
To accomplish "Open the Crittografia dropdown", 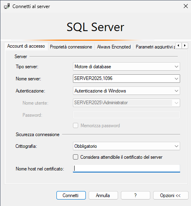I will coord(127,146).
